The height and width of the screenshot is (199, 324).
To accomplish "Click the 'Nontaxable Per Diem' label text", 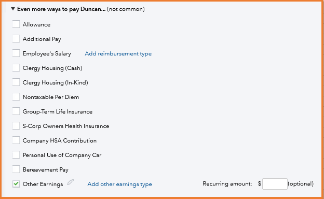I will click(x=51, y=97).
